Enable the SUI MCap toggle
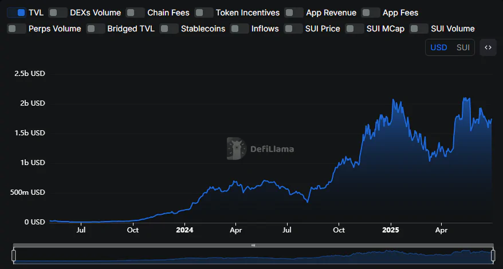 355,29
